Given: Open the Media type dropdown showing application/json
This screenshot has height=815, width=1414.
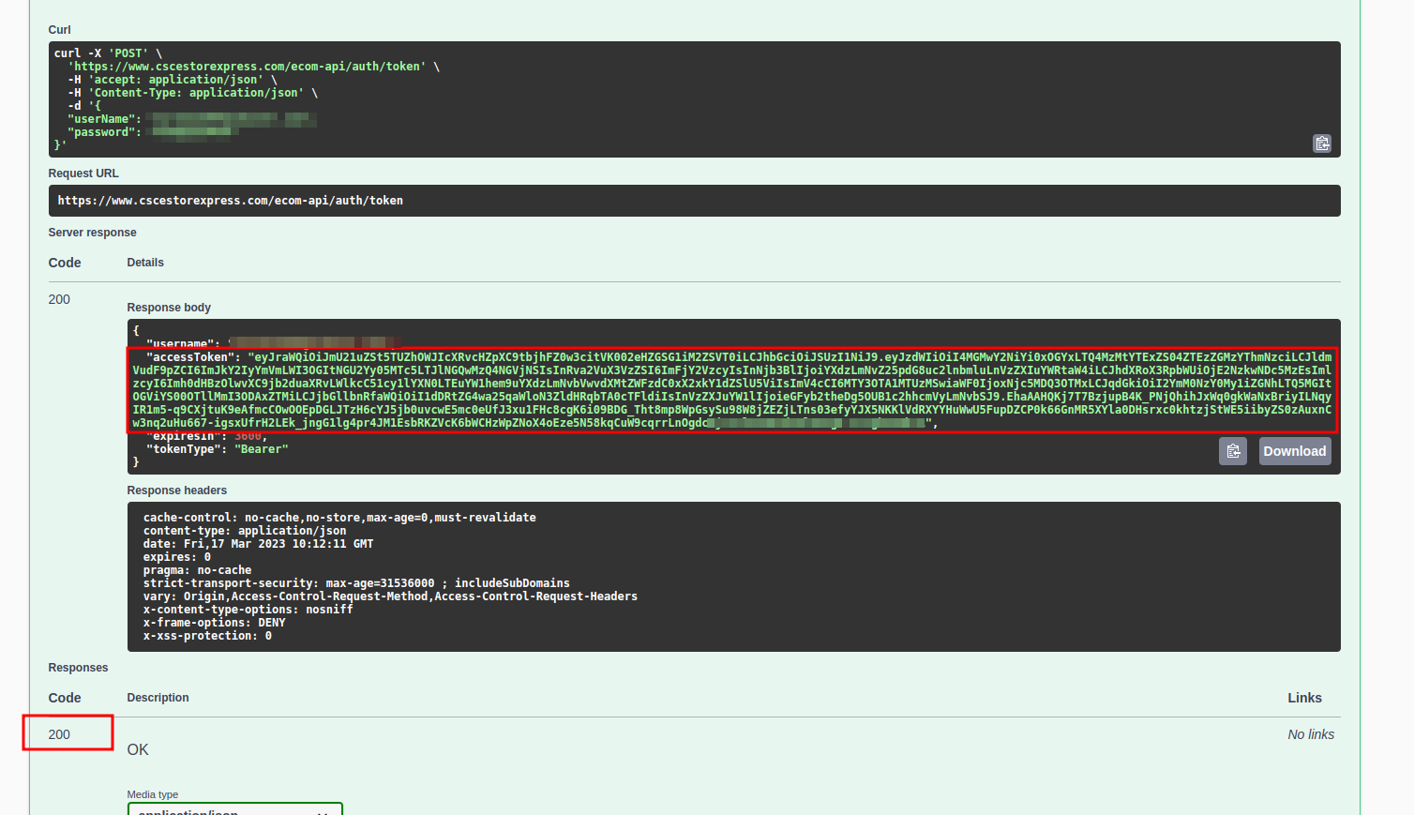Looking at the screenshot, I should click(x=234, y=810).
